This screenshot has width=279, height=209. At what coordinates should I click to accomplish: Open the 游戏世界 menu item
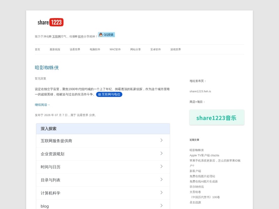coord(175,49)
